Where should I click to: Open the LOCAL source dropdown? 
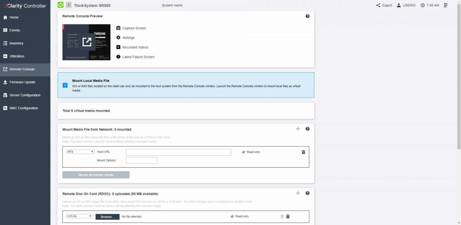pyautogui.click(x=80, y=216)
